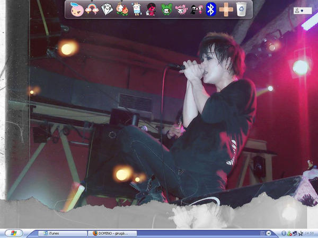
Task: Click the taskbar toolbar grip handle
Action: [x=263, y=233]
